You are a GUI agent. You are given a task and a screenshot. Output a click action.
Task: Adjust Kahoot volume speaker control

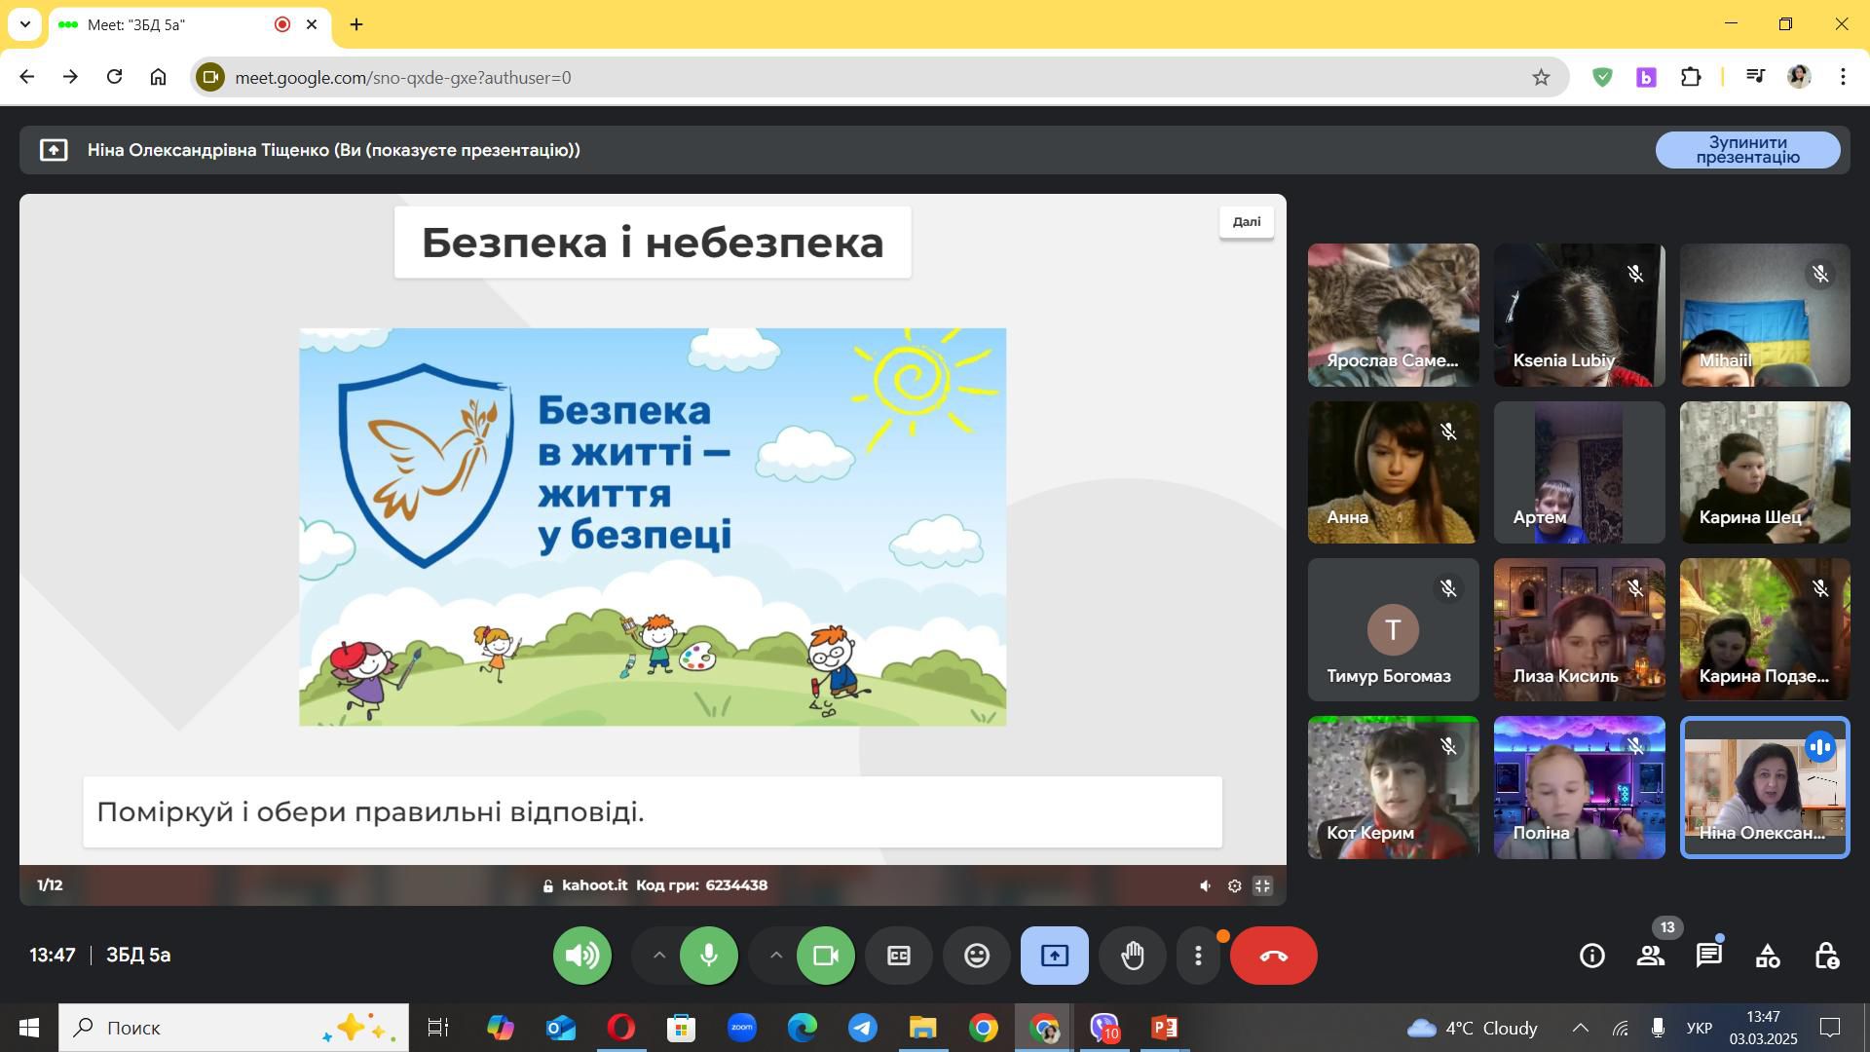click(x=1205, y=885)
